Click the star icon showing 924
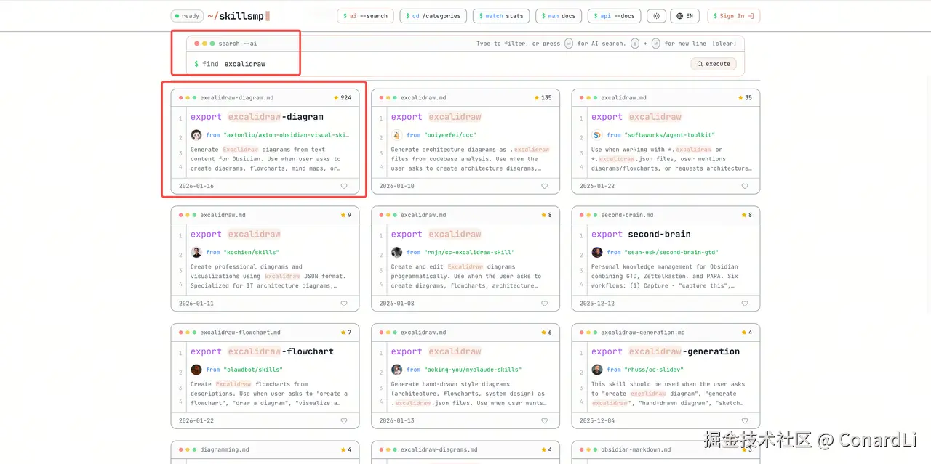Viewport: 931px width, 464px height. tap(336, 97)
